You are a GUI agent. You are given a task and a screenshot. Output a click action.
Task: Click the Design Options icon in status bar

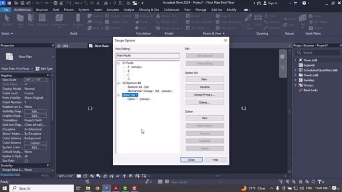click(160, 182)
